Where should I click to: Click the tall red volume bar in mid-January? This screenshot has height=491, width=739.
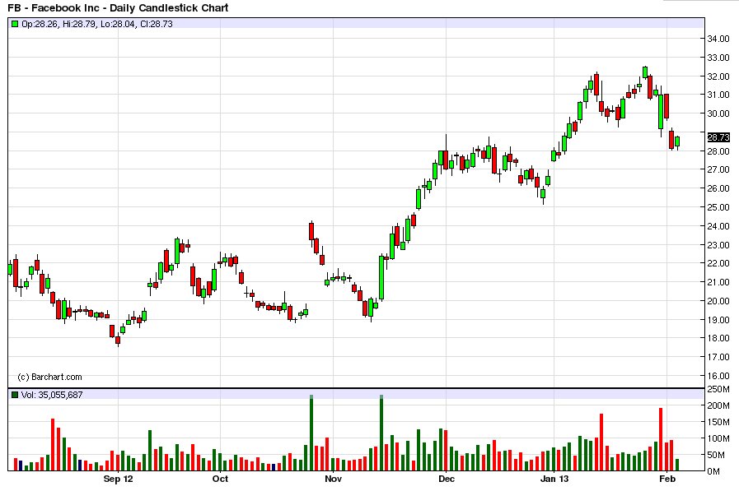[601, 442]
